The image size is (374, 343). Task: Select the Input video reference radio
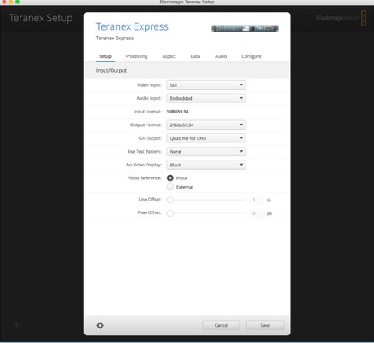[170, 178]
